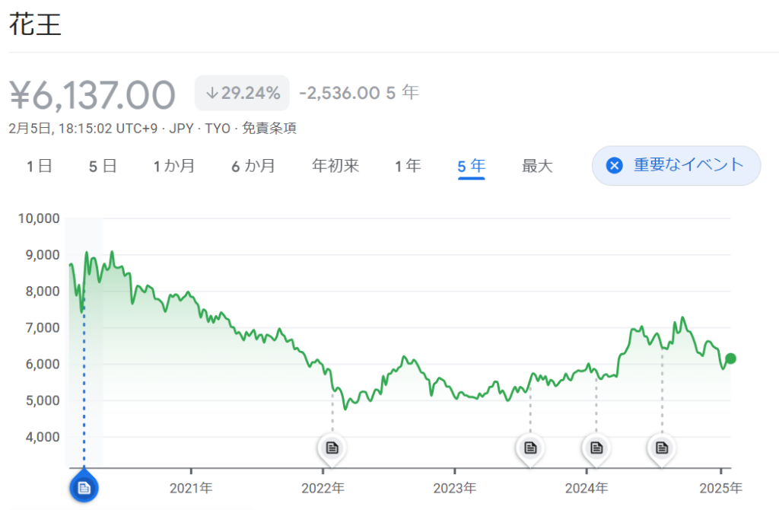Show the 最大 maximum range
Image resolution: width=779 pixels, height=510 pixels.
pyautogui.click(x=537, y=166)
